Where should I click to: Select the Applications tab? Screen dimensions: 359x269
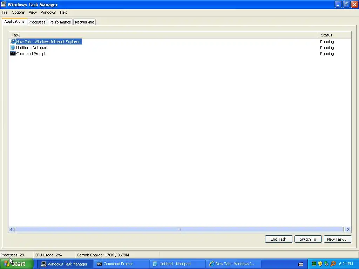click(x=14, y=21)
